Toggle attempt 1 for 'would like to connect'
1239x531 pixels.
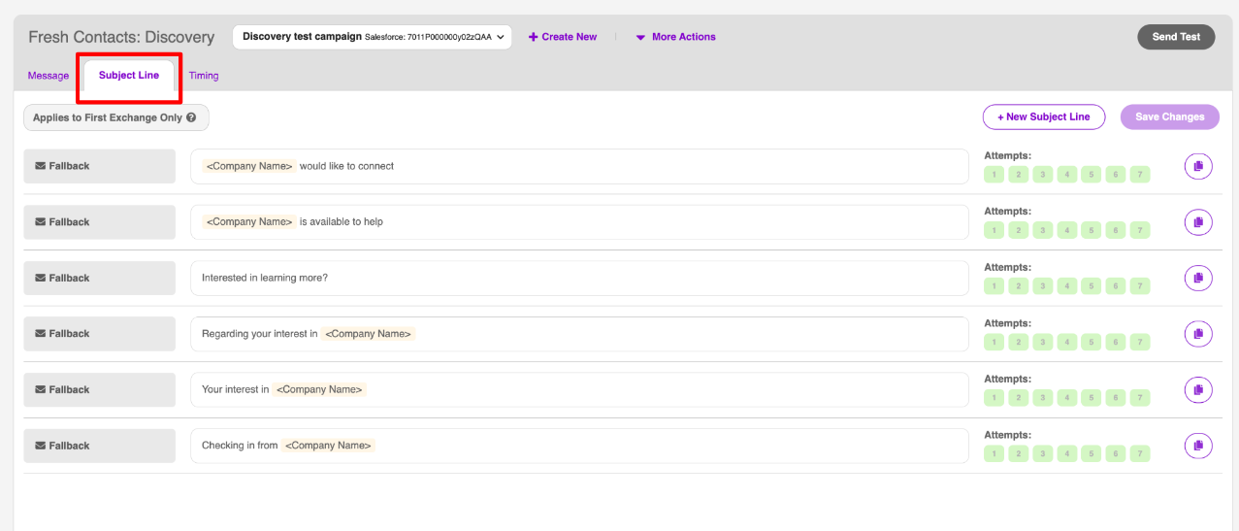[x=994, y=175]
